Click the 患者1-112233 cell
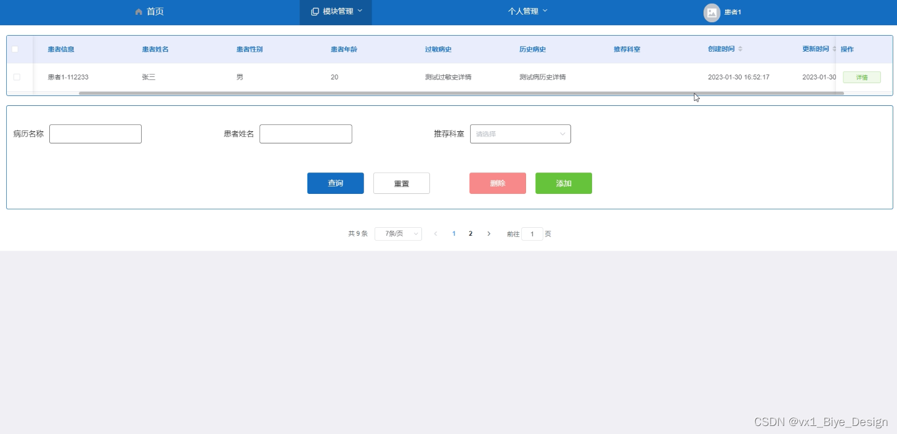 tap(68, 78)
